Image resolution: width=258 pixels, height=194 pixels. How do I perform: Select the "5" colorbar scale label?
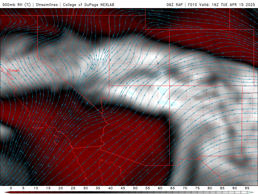tap(23, 188)
